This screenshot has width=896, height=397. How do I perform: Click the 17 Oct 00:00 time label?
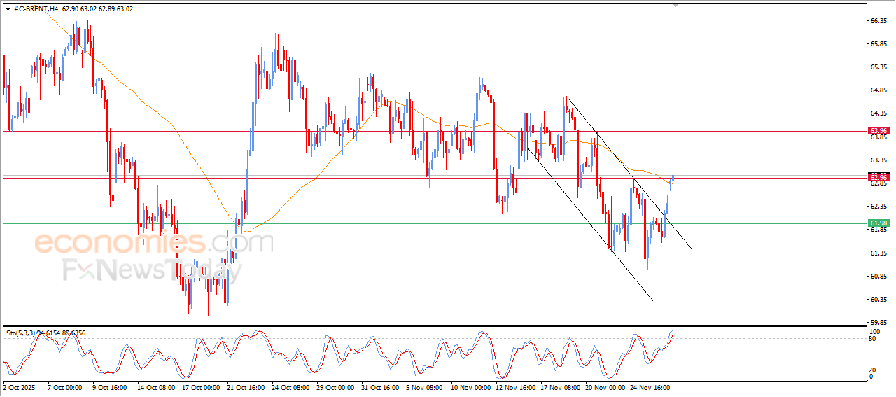(x=200, y=386)
